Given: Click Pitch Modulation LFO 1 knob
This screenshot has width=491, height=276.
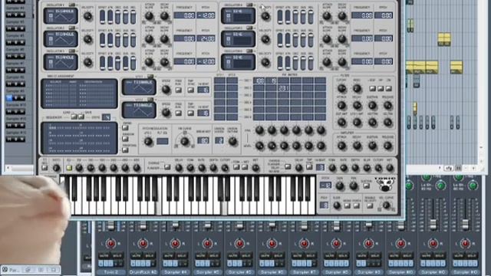Looking at the screenshot, I should click(x=148, y=142).
